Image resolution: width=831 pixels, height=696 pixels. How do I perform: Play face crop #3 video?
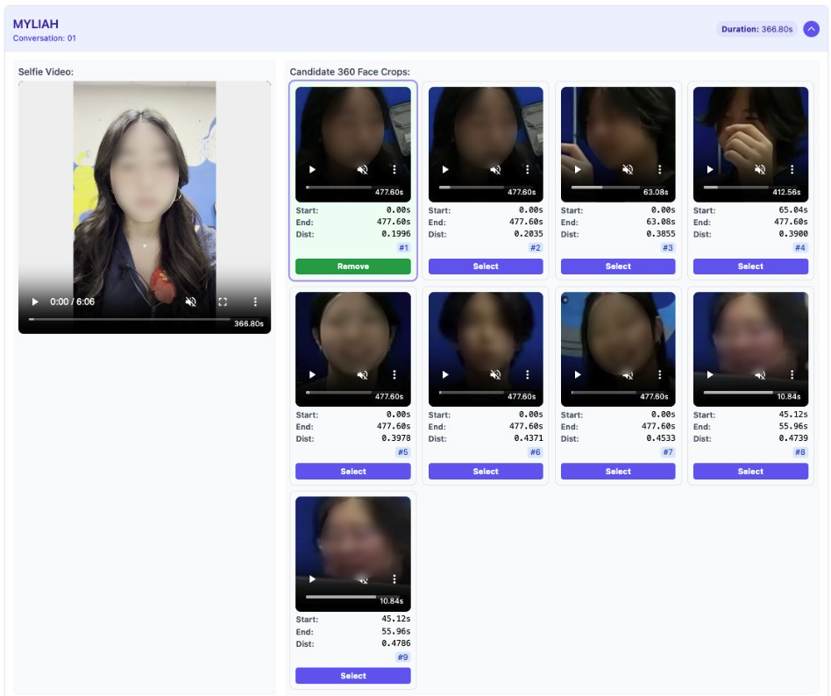[x=577, y=170]
